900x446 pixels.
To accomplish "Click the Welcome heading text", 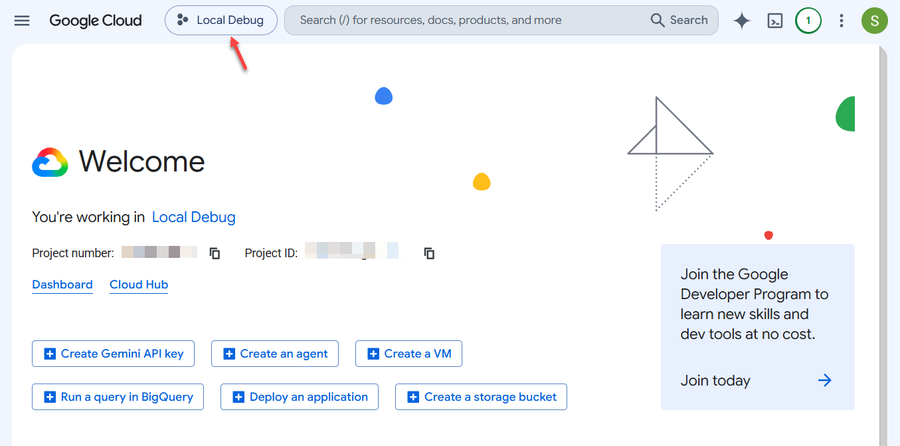I will (x=141, y=162).
